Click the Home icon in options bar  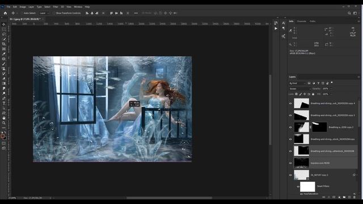tap(5, 13)
